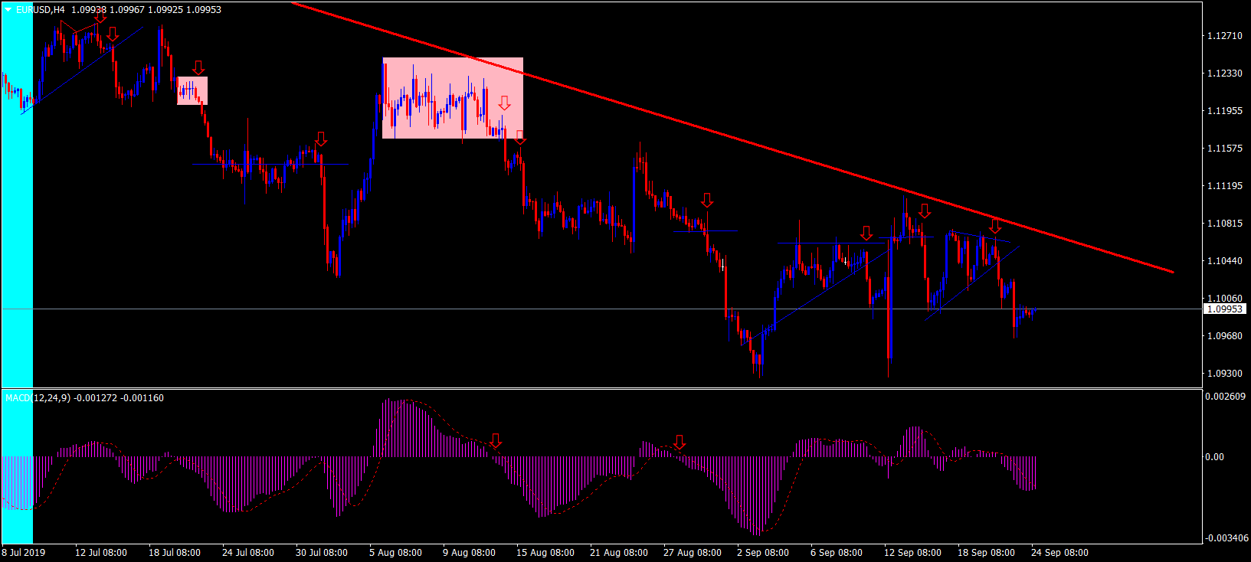Select the large pink rectangle around August consolidation

click(453, 98)
